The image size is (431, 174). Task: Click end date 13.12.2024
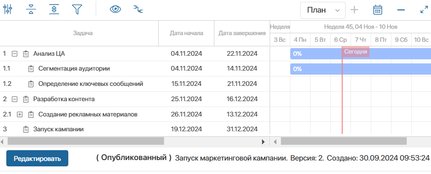pyautogui.click(x=242, y=114)
